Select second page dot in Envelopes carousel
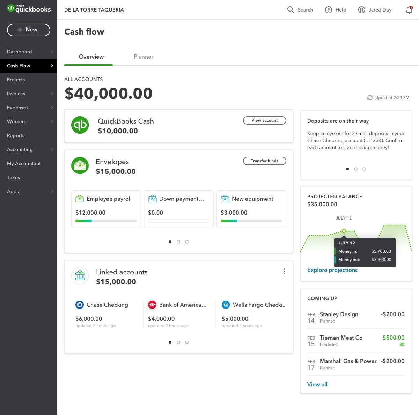The width and height of the screenshot is (419, 415). 178,242
